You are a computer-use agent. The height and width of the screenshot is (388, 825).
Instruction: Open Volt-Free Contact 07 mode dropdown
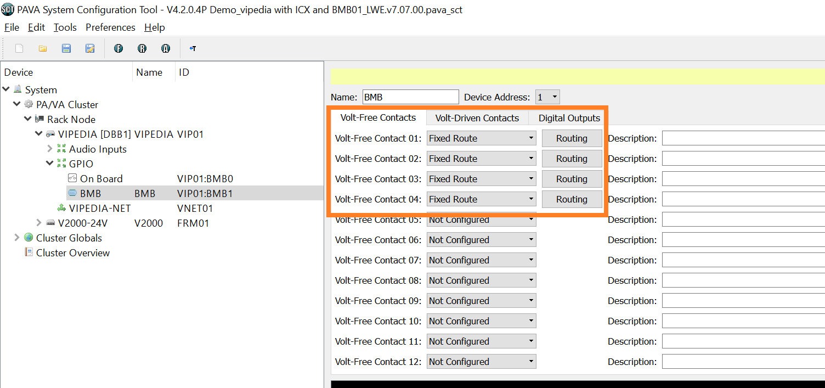(482, 260)
